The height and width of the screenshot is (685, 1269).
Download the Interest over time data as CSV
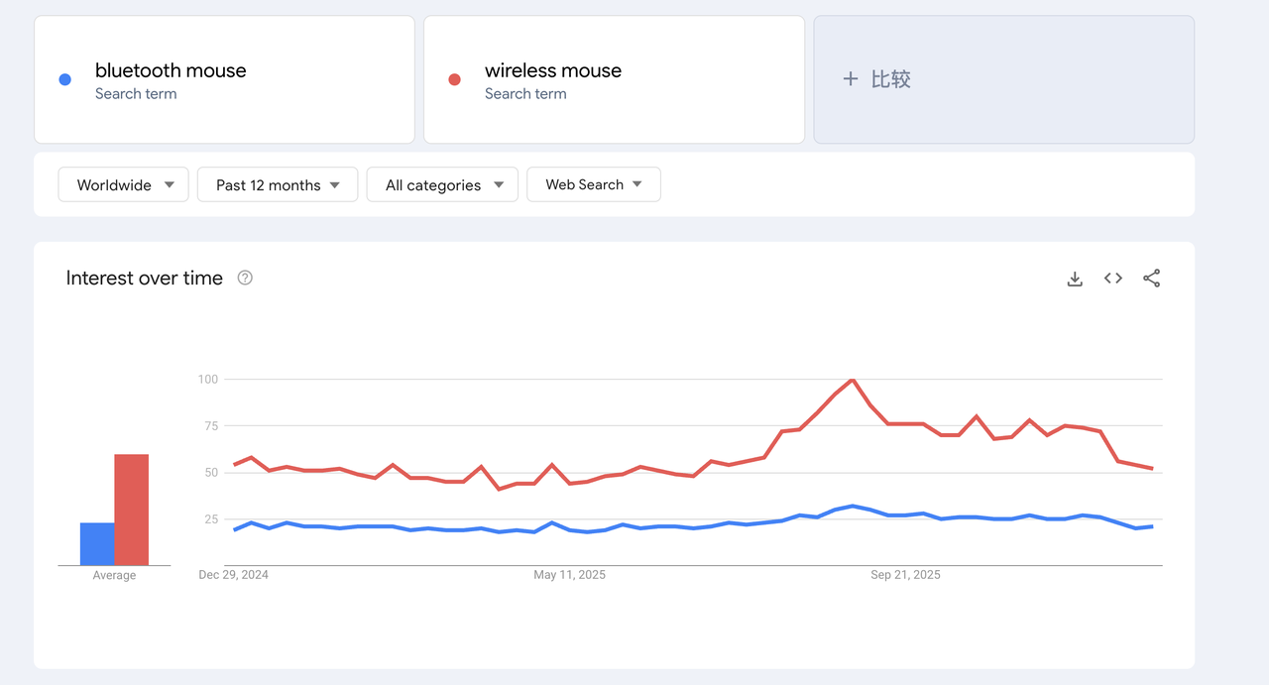click(x=1075, y=279)
